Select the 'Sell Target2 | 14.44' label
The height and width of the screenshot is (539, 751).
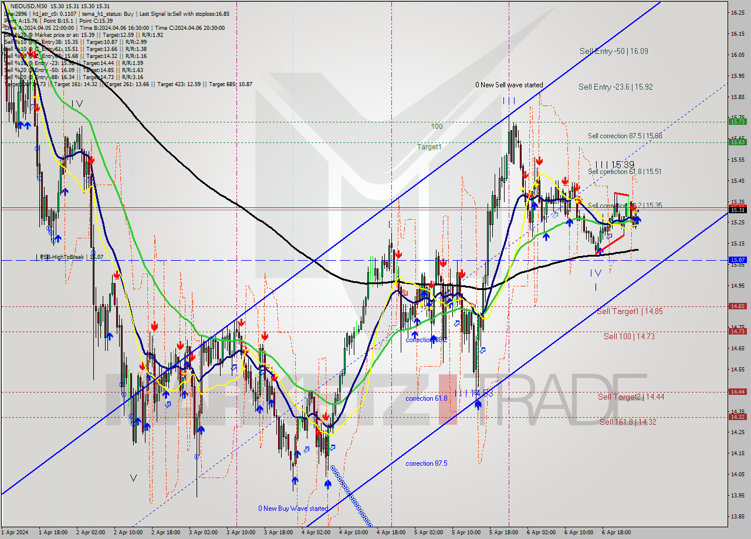[x=631, y=397]
